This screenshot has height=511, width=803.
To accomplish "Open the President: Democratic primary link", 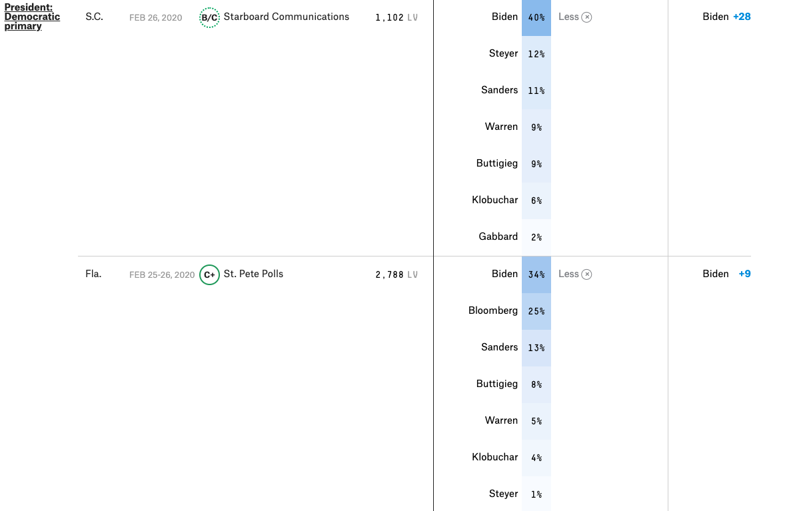I will (32, 17).
